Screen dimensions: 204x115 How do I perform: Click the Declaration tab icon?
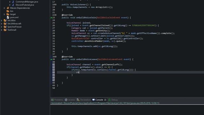(78, 100)
